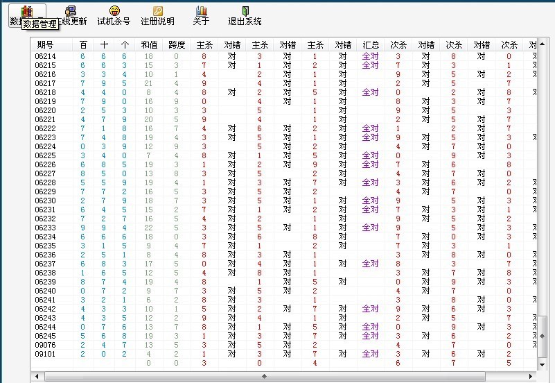Click the vertical scrollbar thumb
This screenshot has width=555, height=383.
542,337
